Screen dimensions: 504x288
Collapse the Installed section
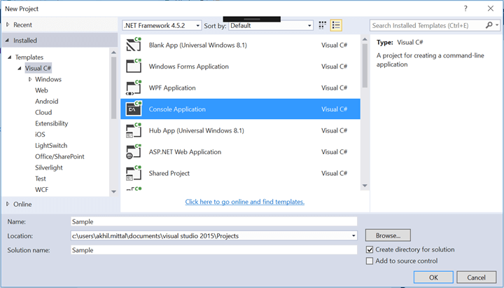click(7, 40)
